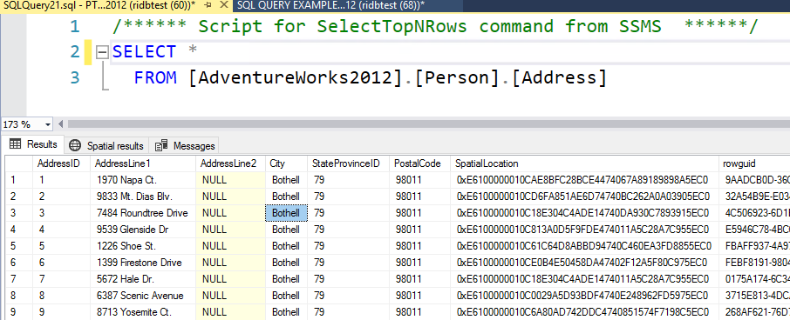The image size is (790, 320).
Task: Click cell '9833 Mt. Dias Blv.'
Action: coord(143,197)
